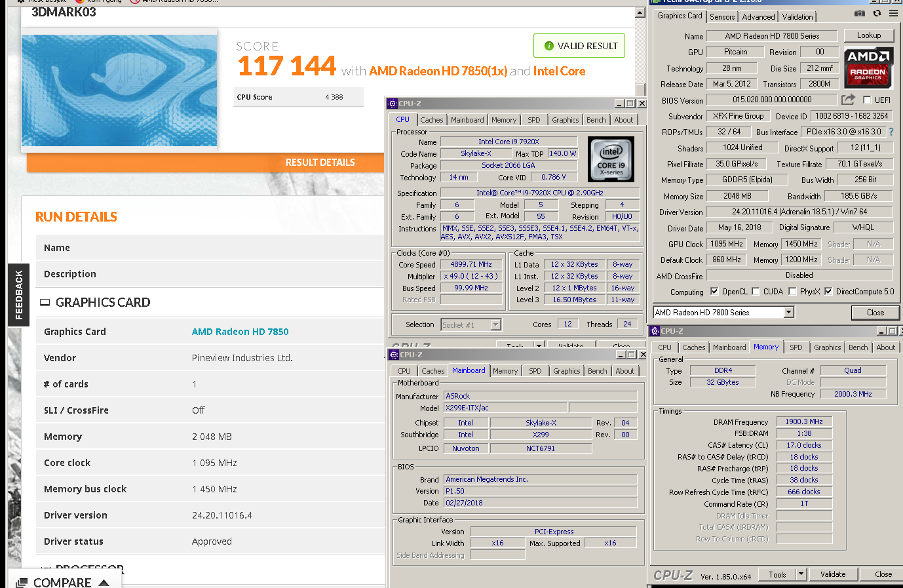Click Driver status value Approved
The image size is (903, 588).
click(212, 541)
